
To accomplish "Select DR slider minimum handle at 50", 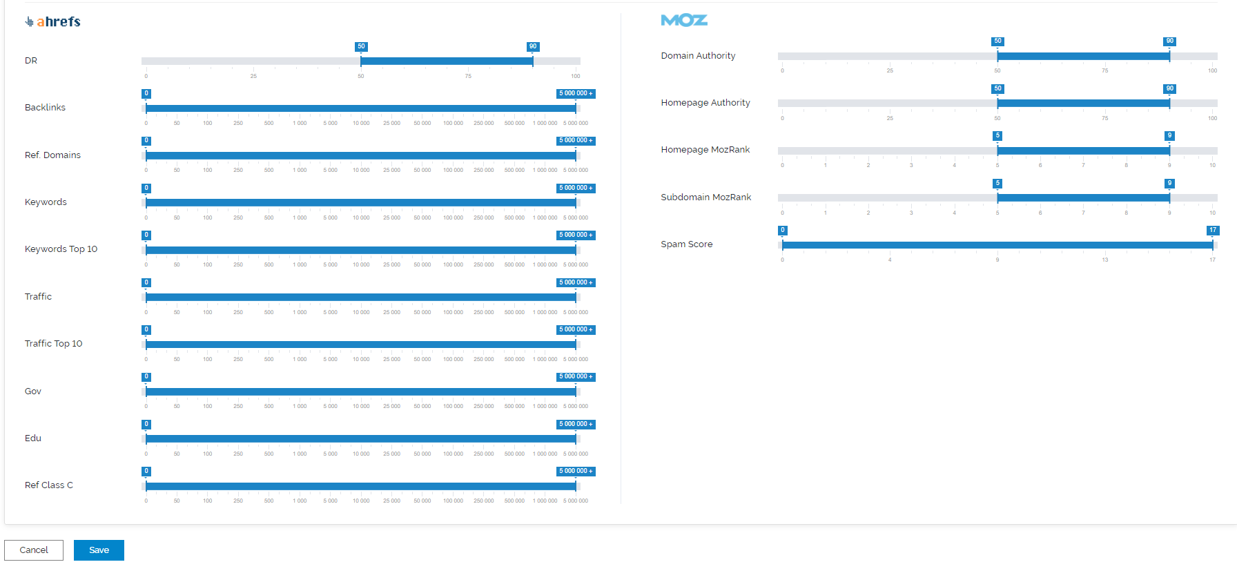I will coord(361,61).
